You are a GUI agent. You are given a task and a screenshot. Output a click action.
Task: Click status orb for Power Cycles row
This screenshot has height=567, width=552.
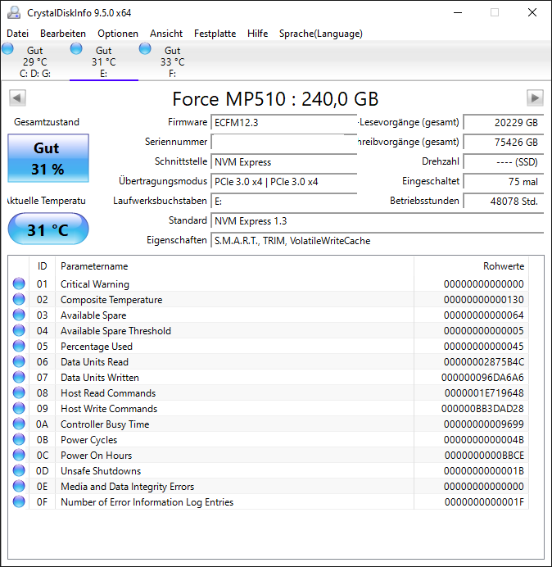click(19, 439)
